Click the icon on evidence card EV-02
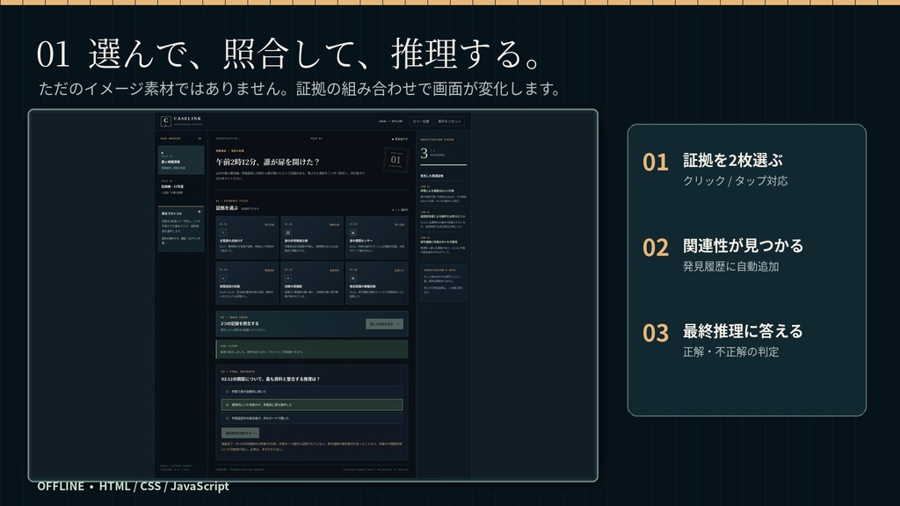This screenshot has height=506, width=900. 287,232
